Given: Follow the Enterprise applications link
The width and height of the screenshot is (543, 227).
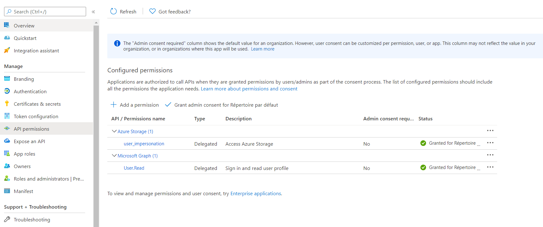Looking at the screenshot, I should coord(255,194).
